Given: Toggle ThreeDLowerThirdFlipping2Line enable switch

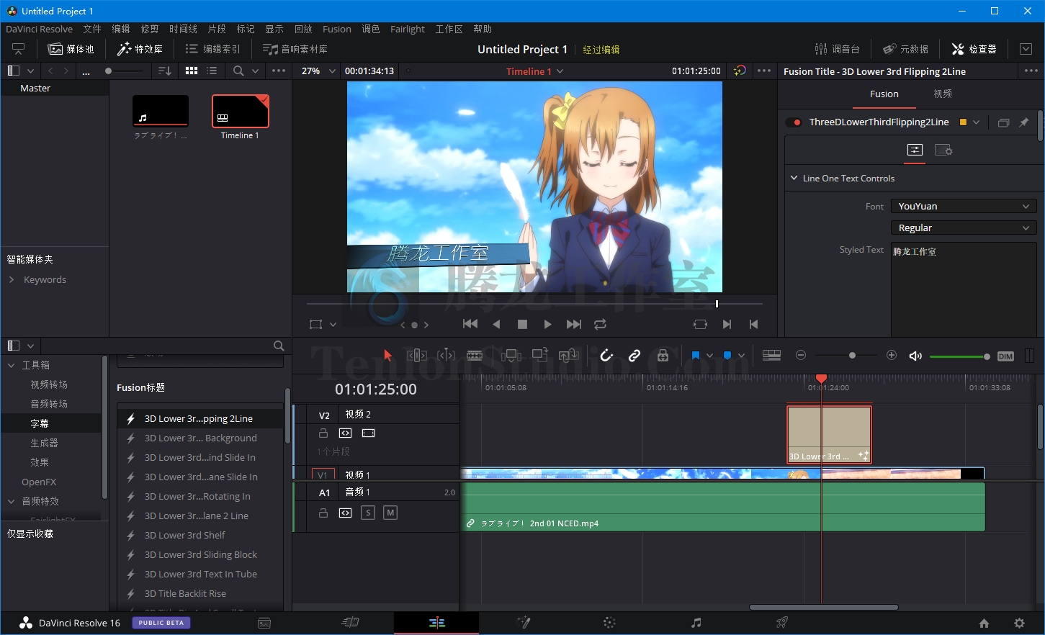Looking at the screenshot, I should coord(794,122).
